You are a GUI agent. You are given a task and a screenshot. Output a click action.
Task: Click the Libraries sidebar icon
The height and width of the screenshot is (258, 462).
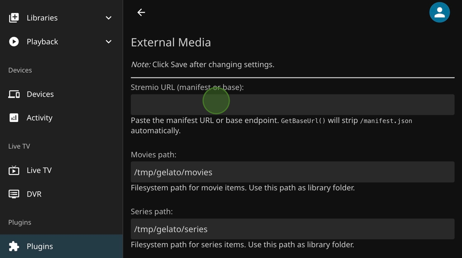coord(14,18)
